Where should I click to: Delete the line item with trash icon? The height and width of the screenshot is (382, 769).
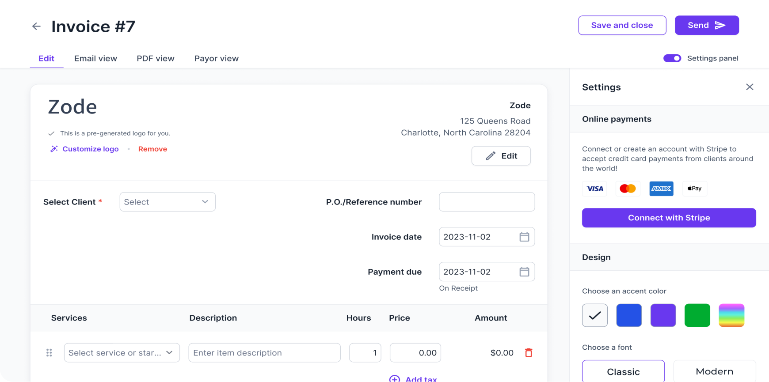528,353
